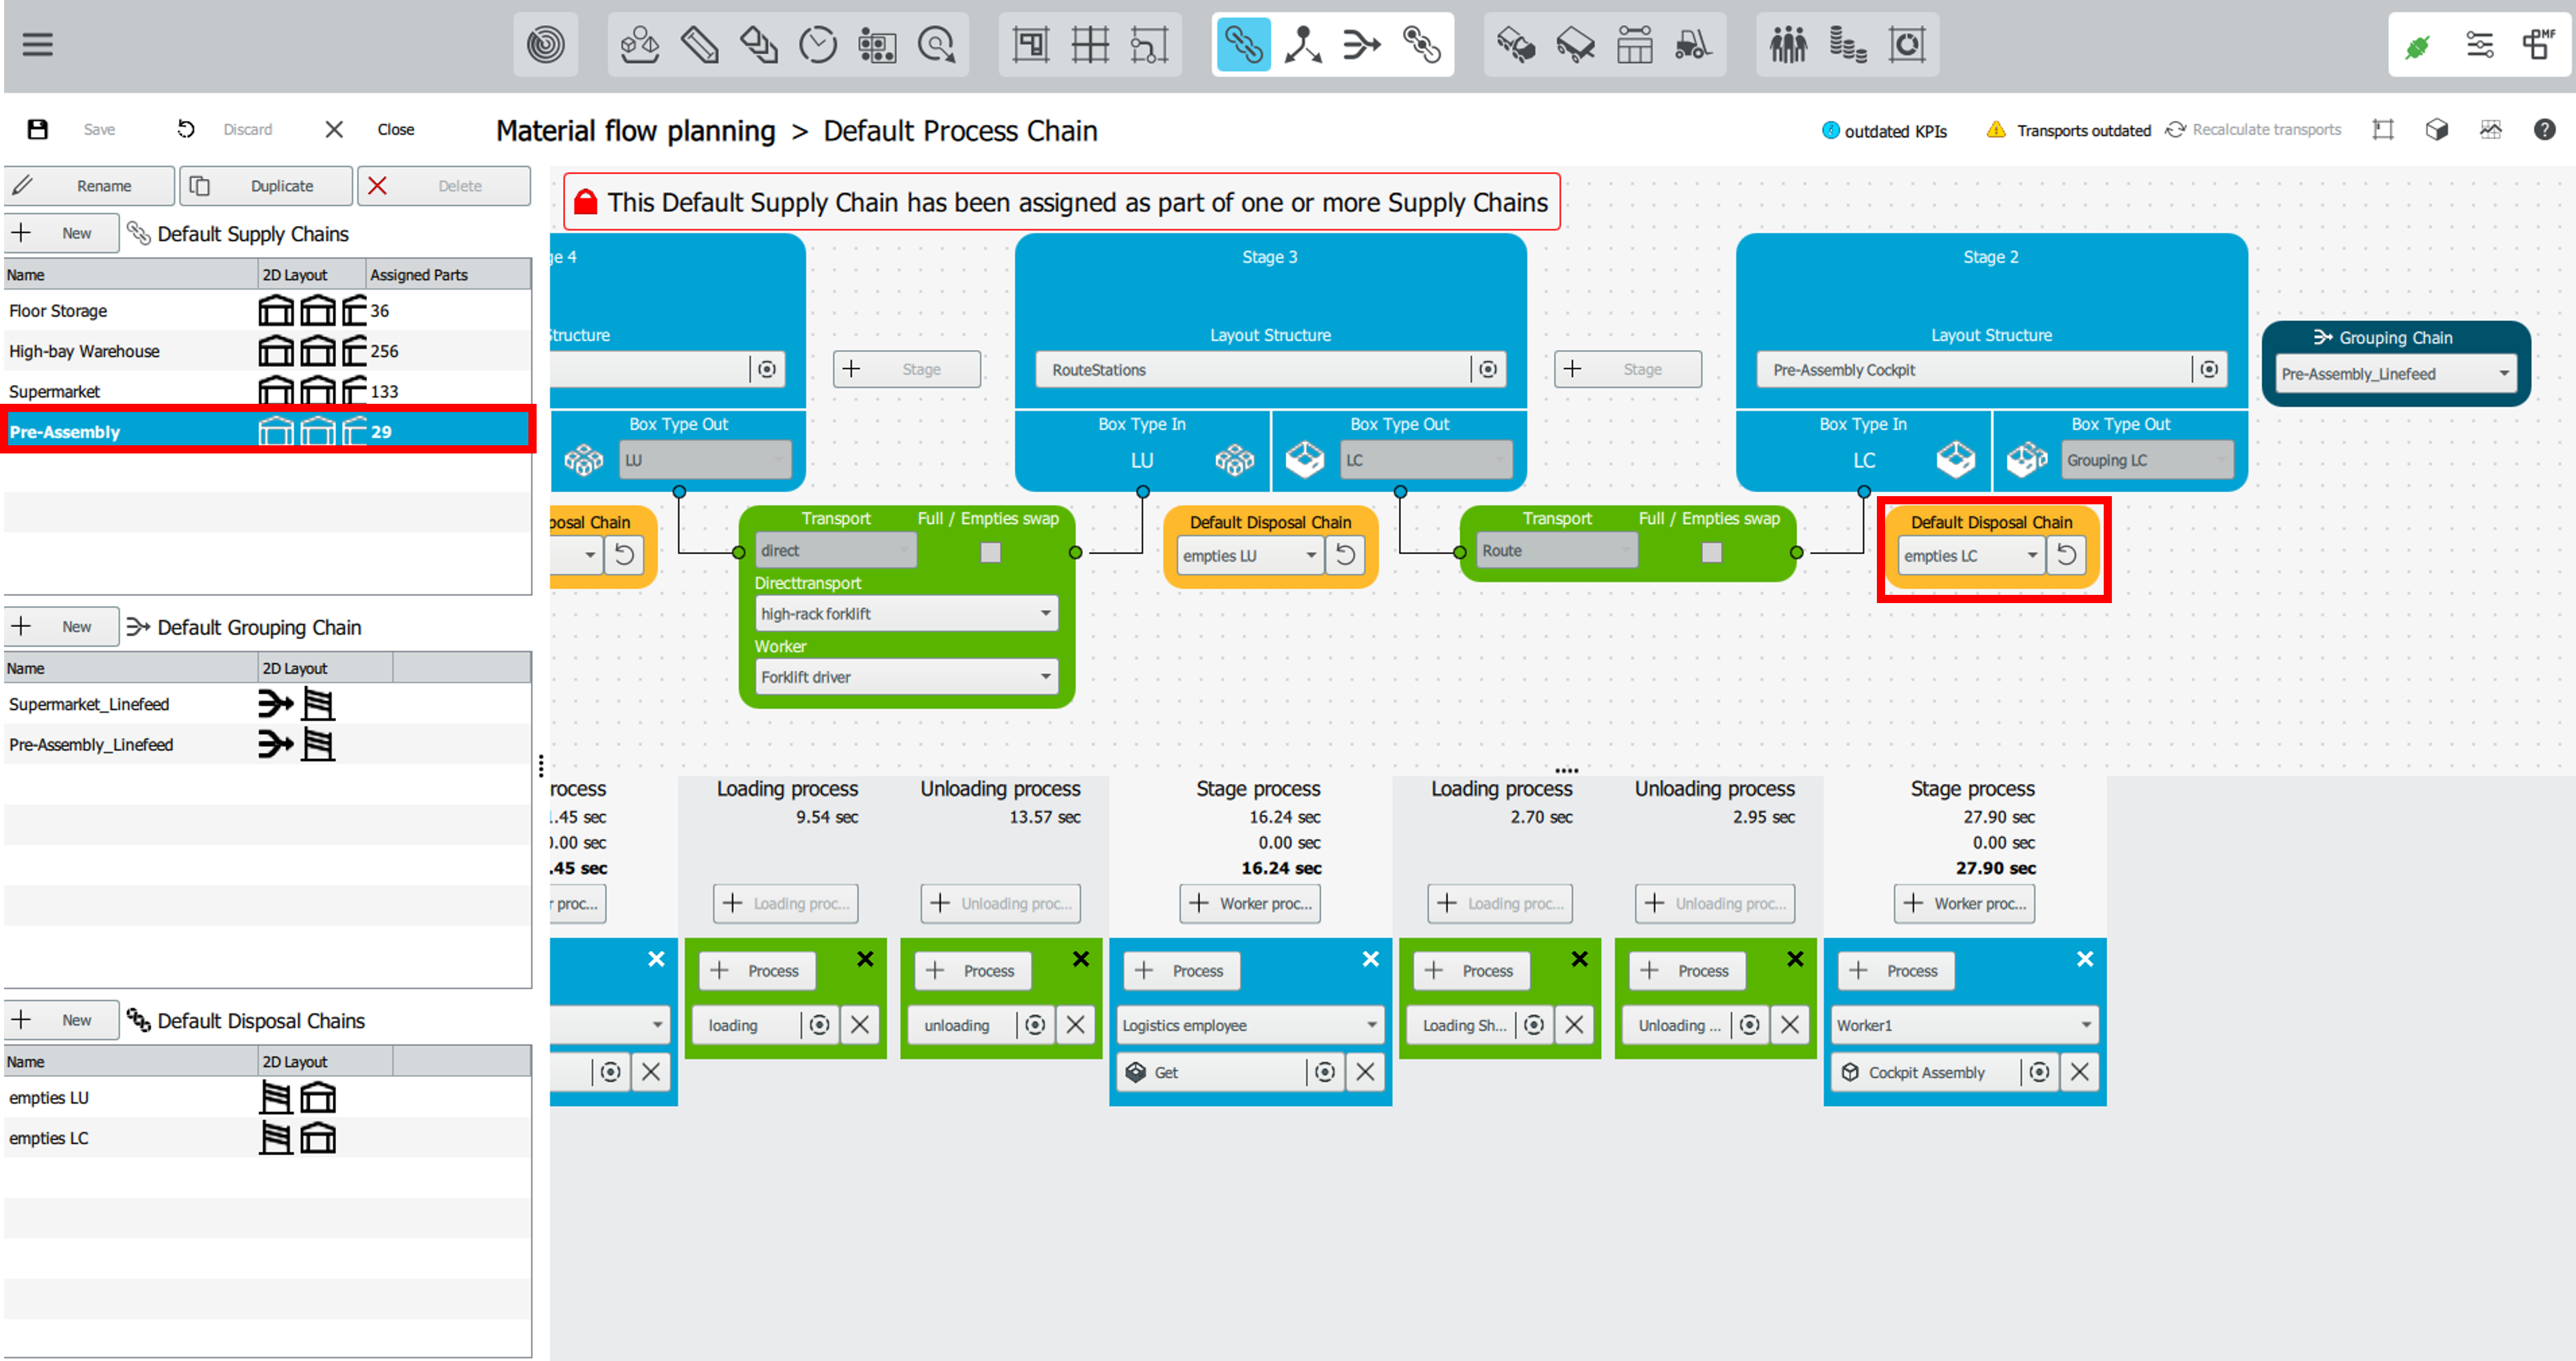Click the green plug connection icon
The height and width of the screenshot is (1361, 2576).
coord(2418,46)
